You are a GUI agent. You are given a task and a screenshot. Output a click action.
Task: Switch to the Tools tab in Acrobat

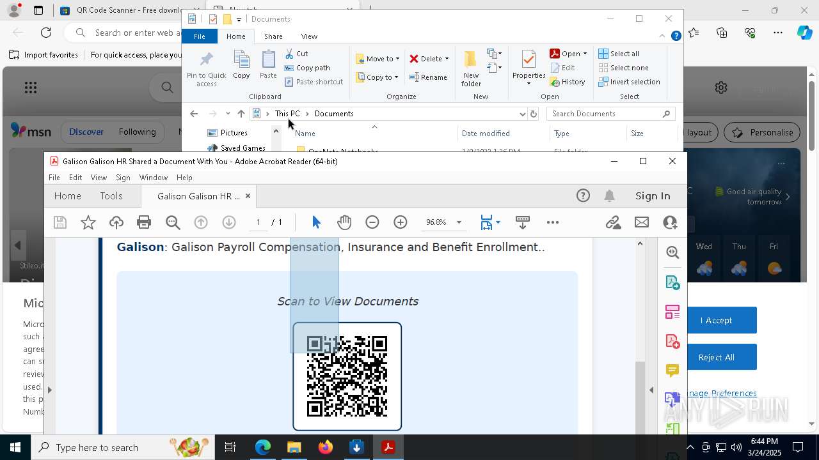click(111, 196)
